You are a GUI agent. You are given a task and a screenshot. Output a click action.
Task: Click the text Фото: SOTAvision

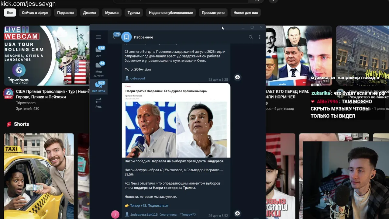coord(138,69)
